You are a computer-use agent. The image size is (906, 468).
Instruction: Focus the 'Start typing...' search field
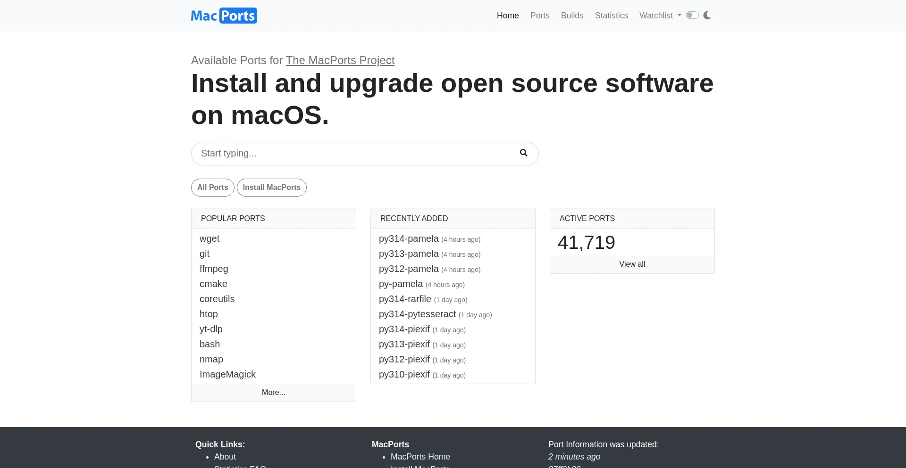coord(365,154)
